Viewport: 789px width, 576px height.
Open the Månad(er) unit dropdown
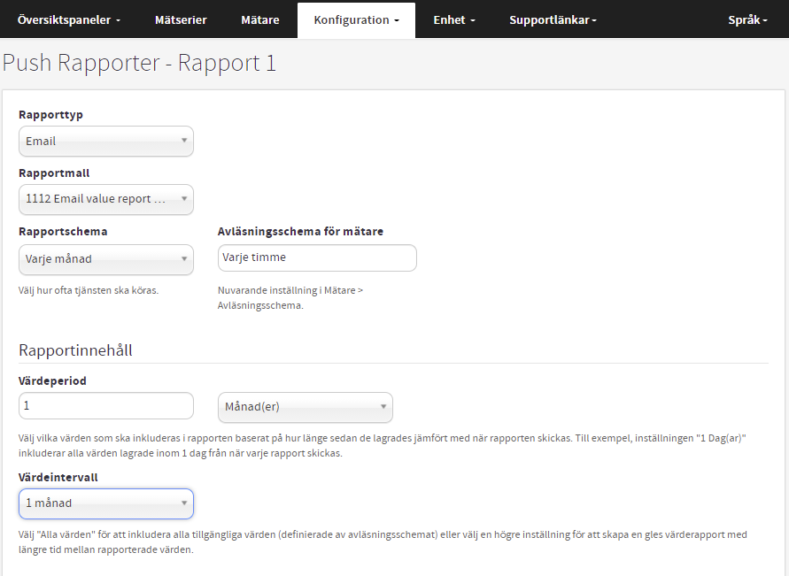pos(305,407)
